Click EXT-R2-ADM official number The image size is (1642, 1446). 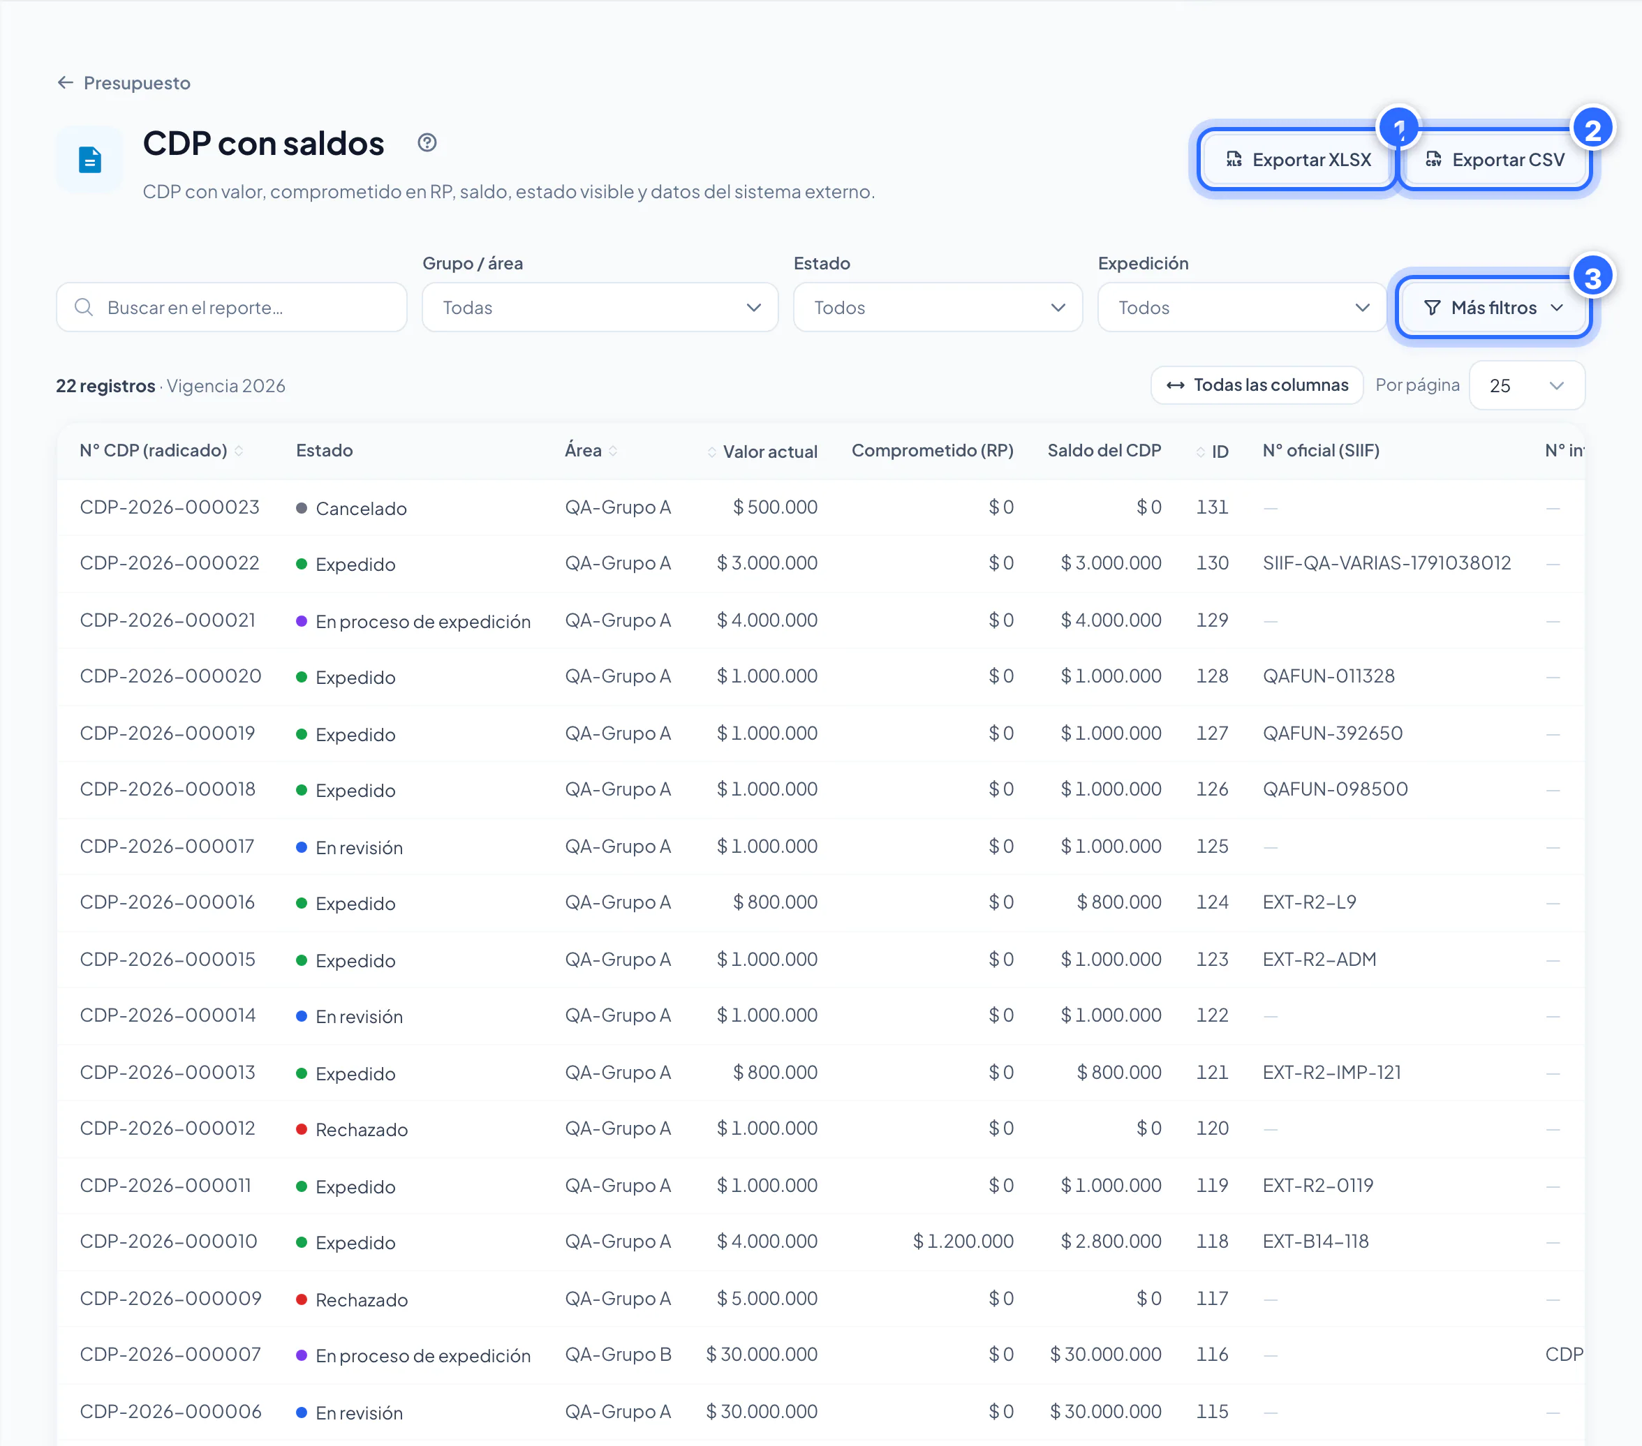pos(1319,960)
